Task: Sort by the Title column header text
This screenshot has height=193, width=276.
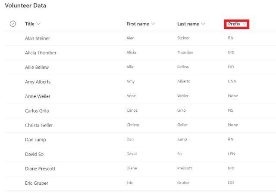Action: pos(30,24)
